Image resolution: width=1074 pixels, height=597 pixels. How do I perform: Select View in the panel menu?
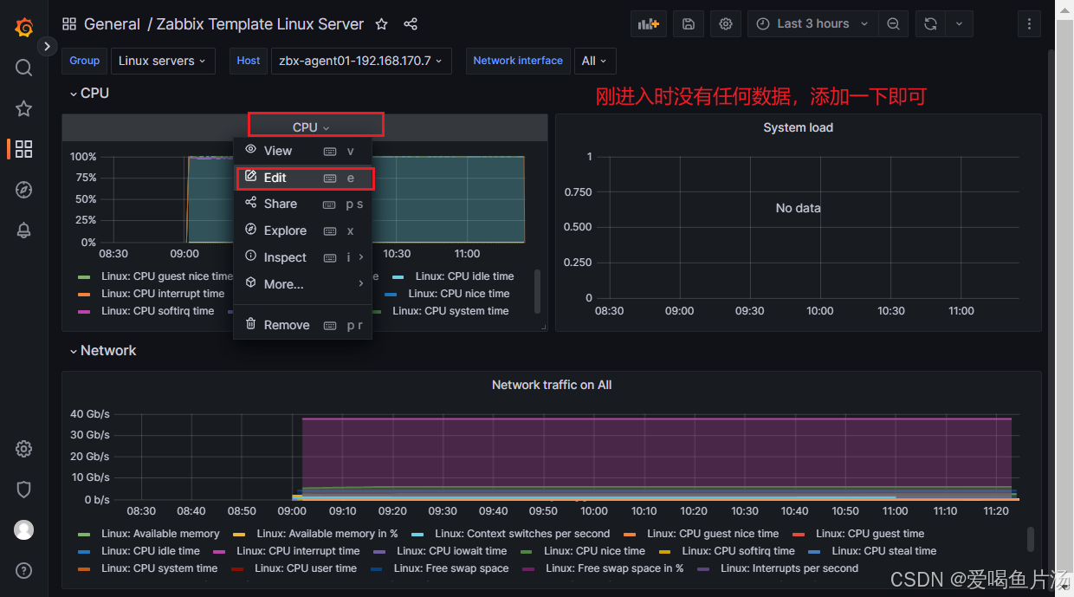[303, 151]
